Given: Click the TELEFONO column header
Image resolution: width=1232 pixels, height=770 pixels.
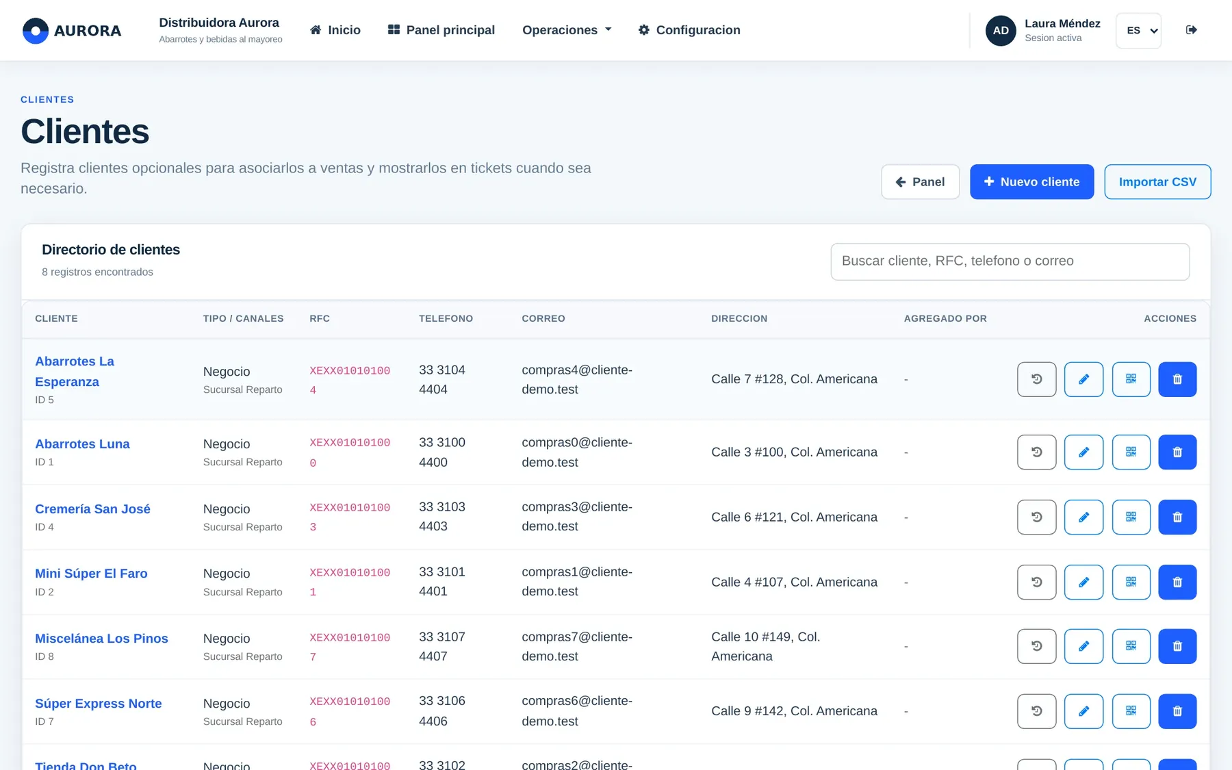Looking at the screenshot, I should click(x=446, y=319).
